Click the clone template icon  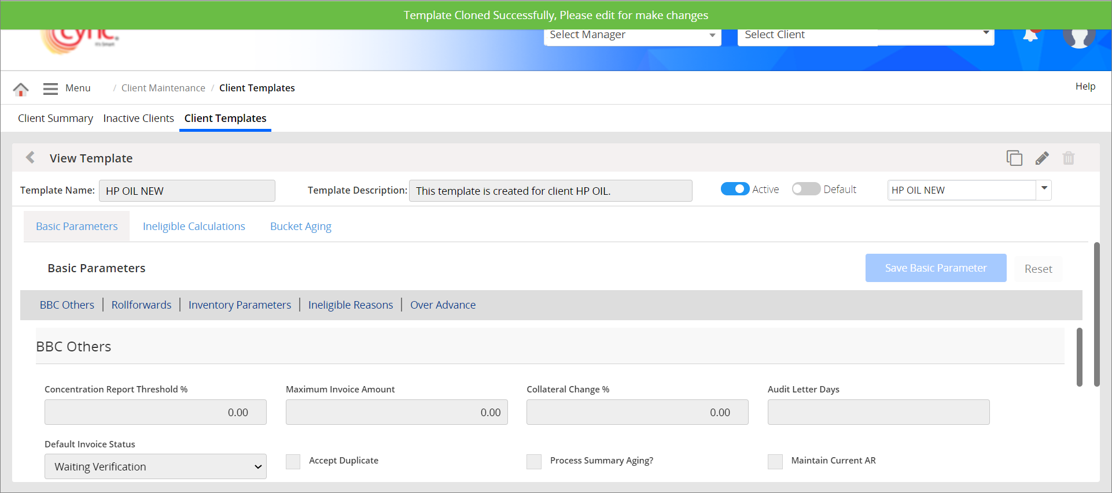coord(1014,158)
